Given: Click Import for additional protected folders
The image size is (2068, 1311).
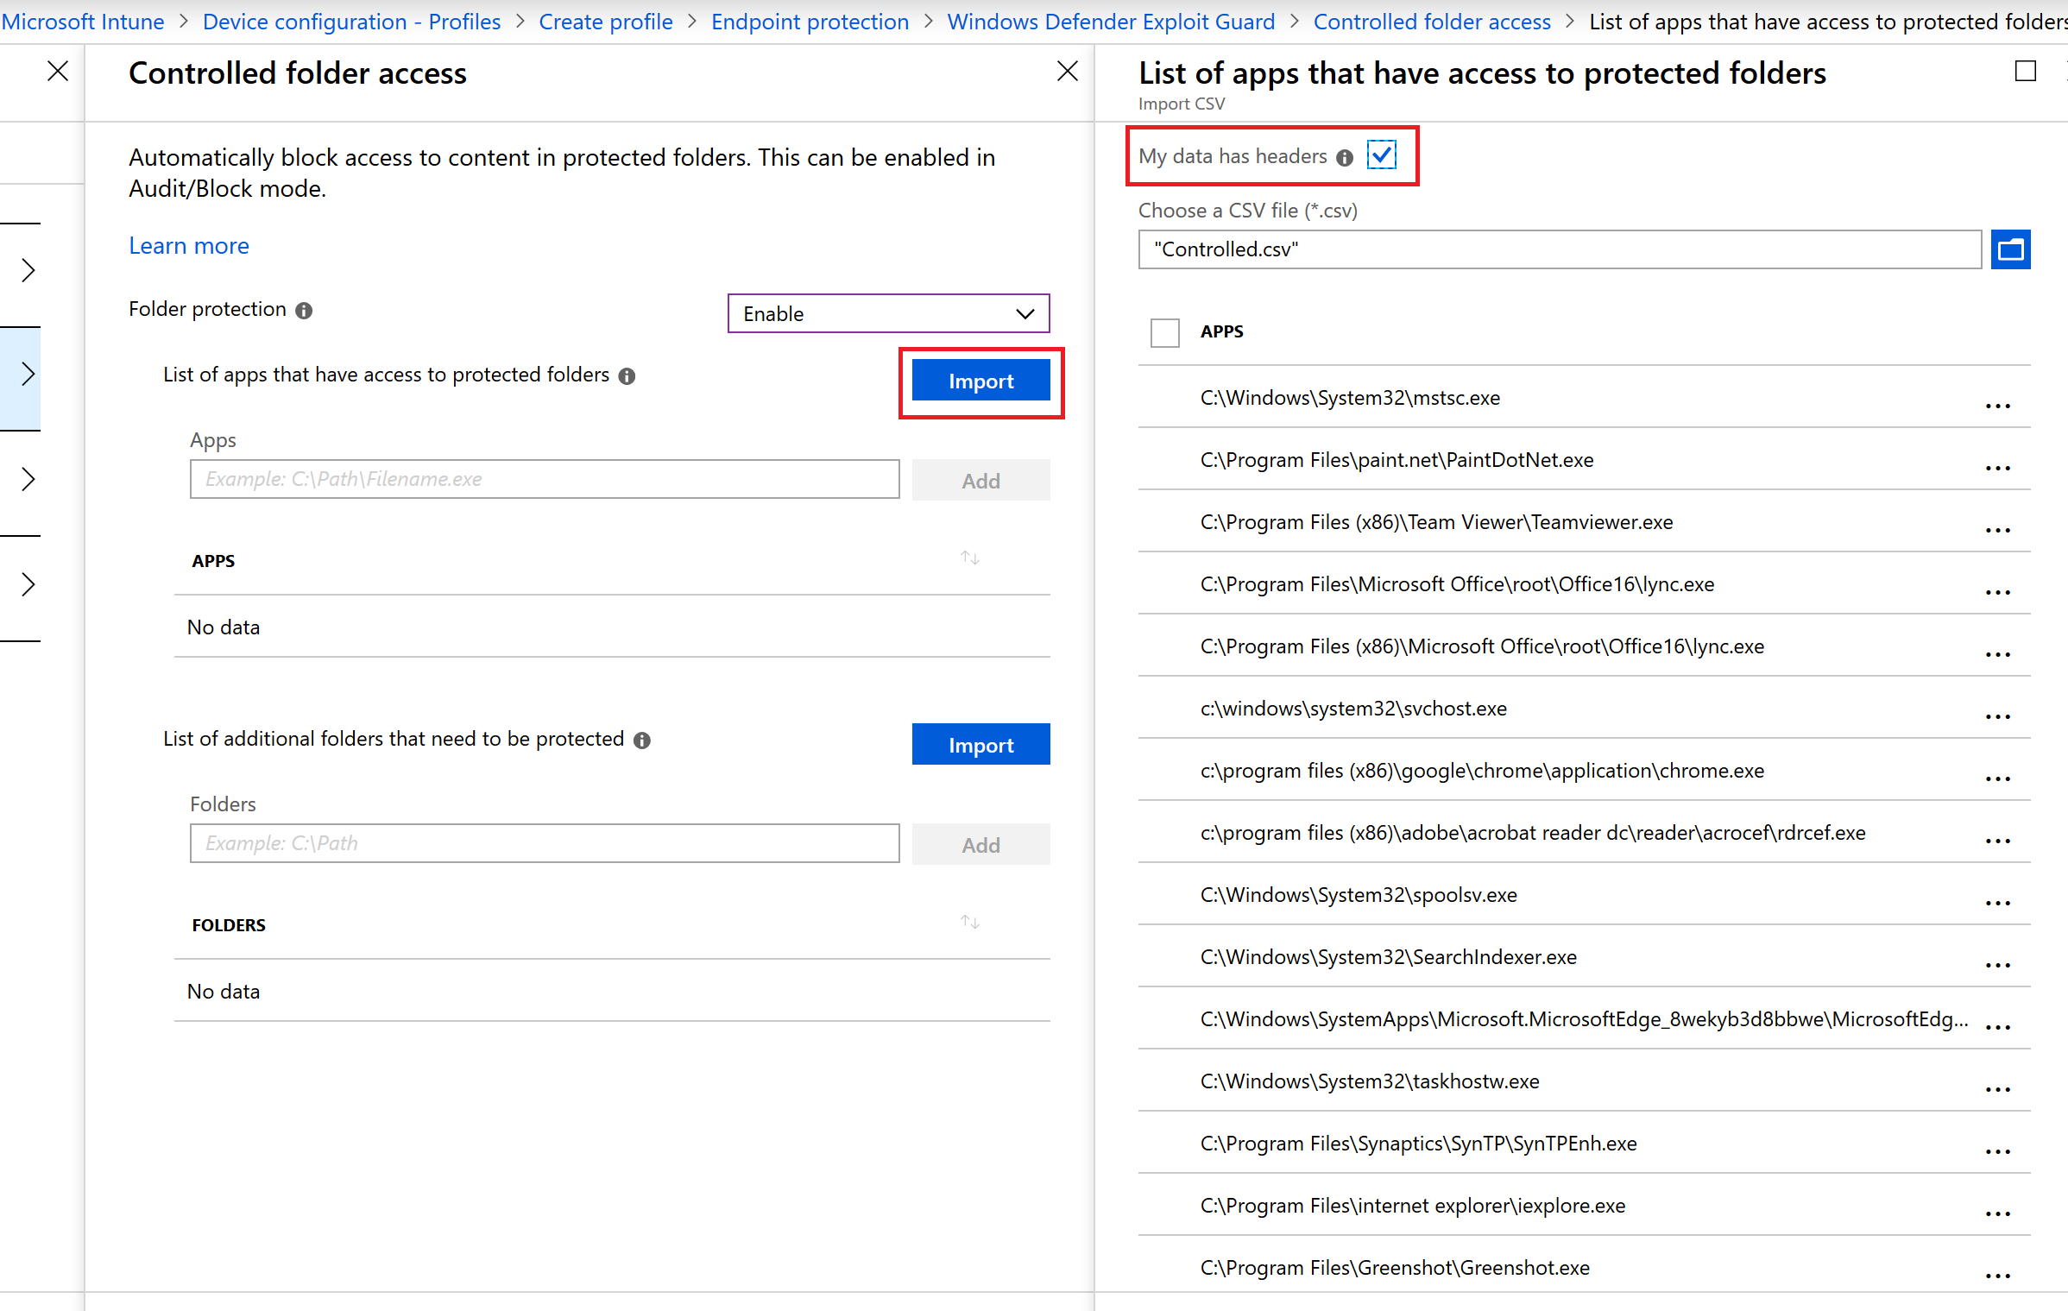Looking at the screenshot, I should [980, 745].
